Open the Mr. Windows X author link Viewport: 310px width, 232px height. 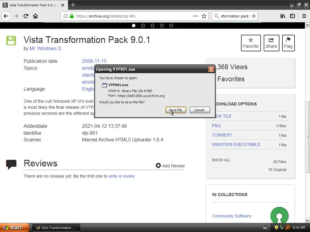[45, 49]
